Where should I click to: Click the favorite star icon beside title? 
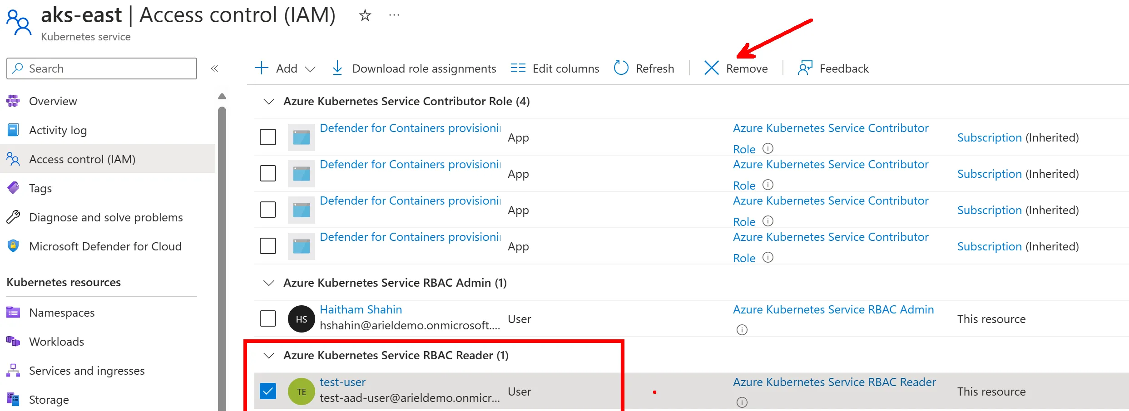coord(365,16)
